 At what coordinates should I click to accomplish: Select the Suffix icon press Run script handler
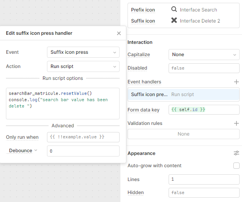point(184,94)
